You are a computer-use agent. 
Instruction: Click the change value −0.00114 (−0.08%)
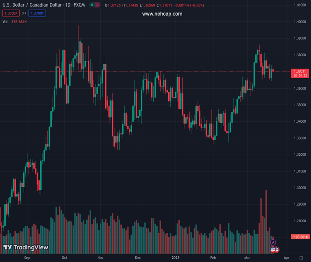[x=189, y=5]
